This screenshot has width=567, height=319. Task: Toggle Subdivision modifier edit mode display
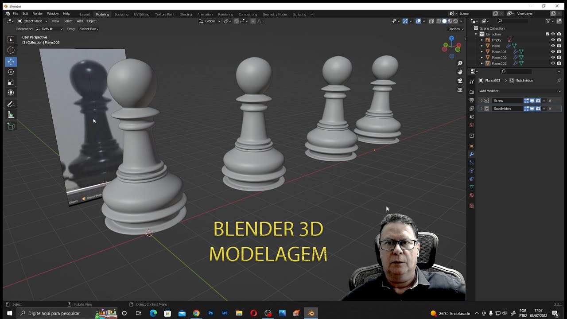click(x=527, y=109)
